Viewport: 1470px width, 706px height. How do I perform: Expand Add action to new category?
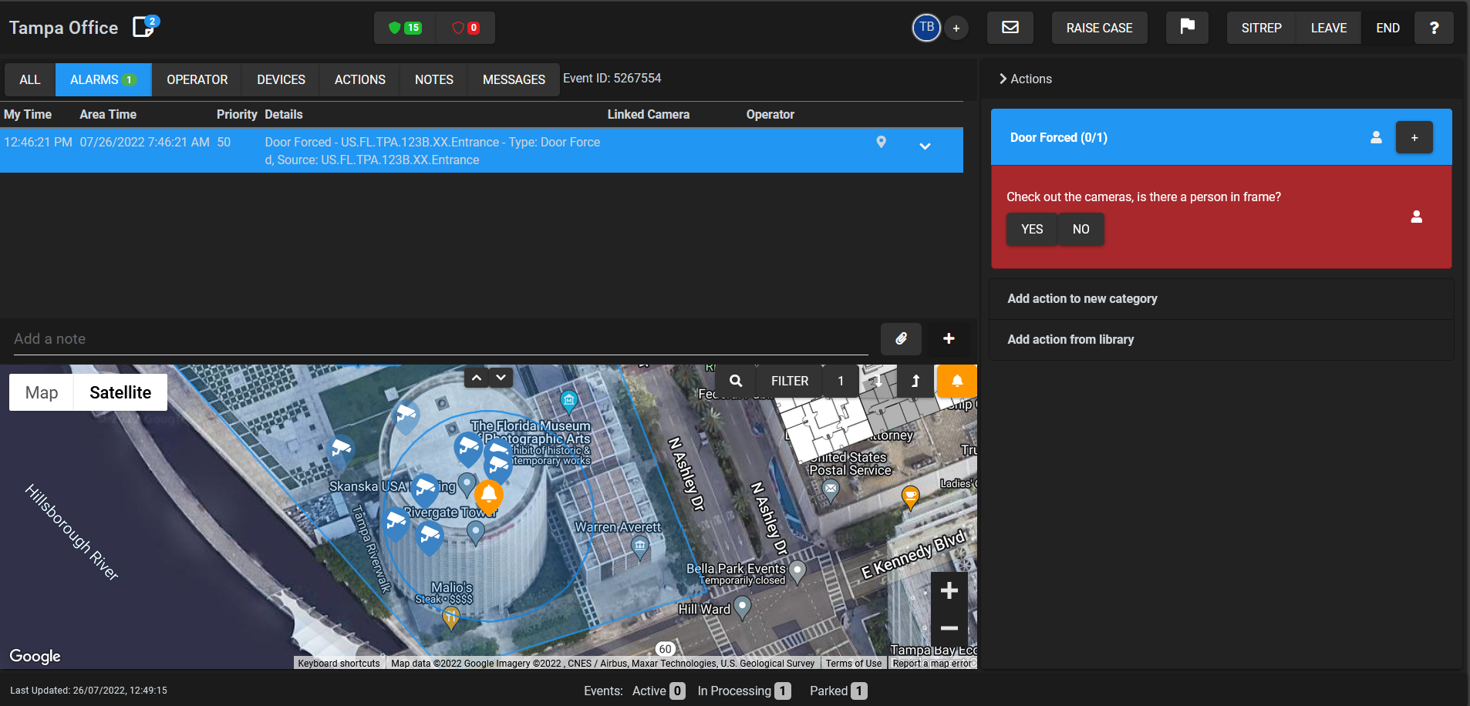point(1221,299)
